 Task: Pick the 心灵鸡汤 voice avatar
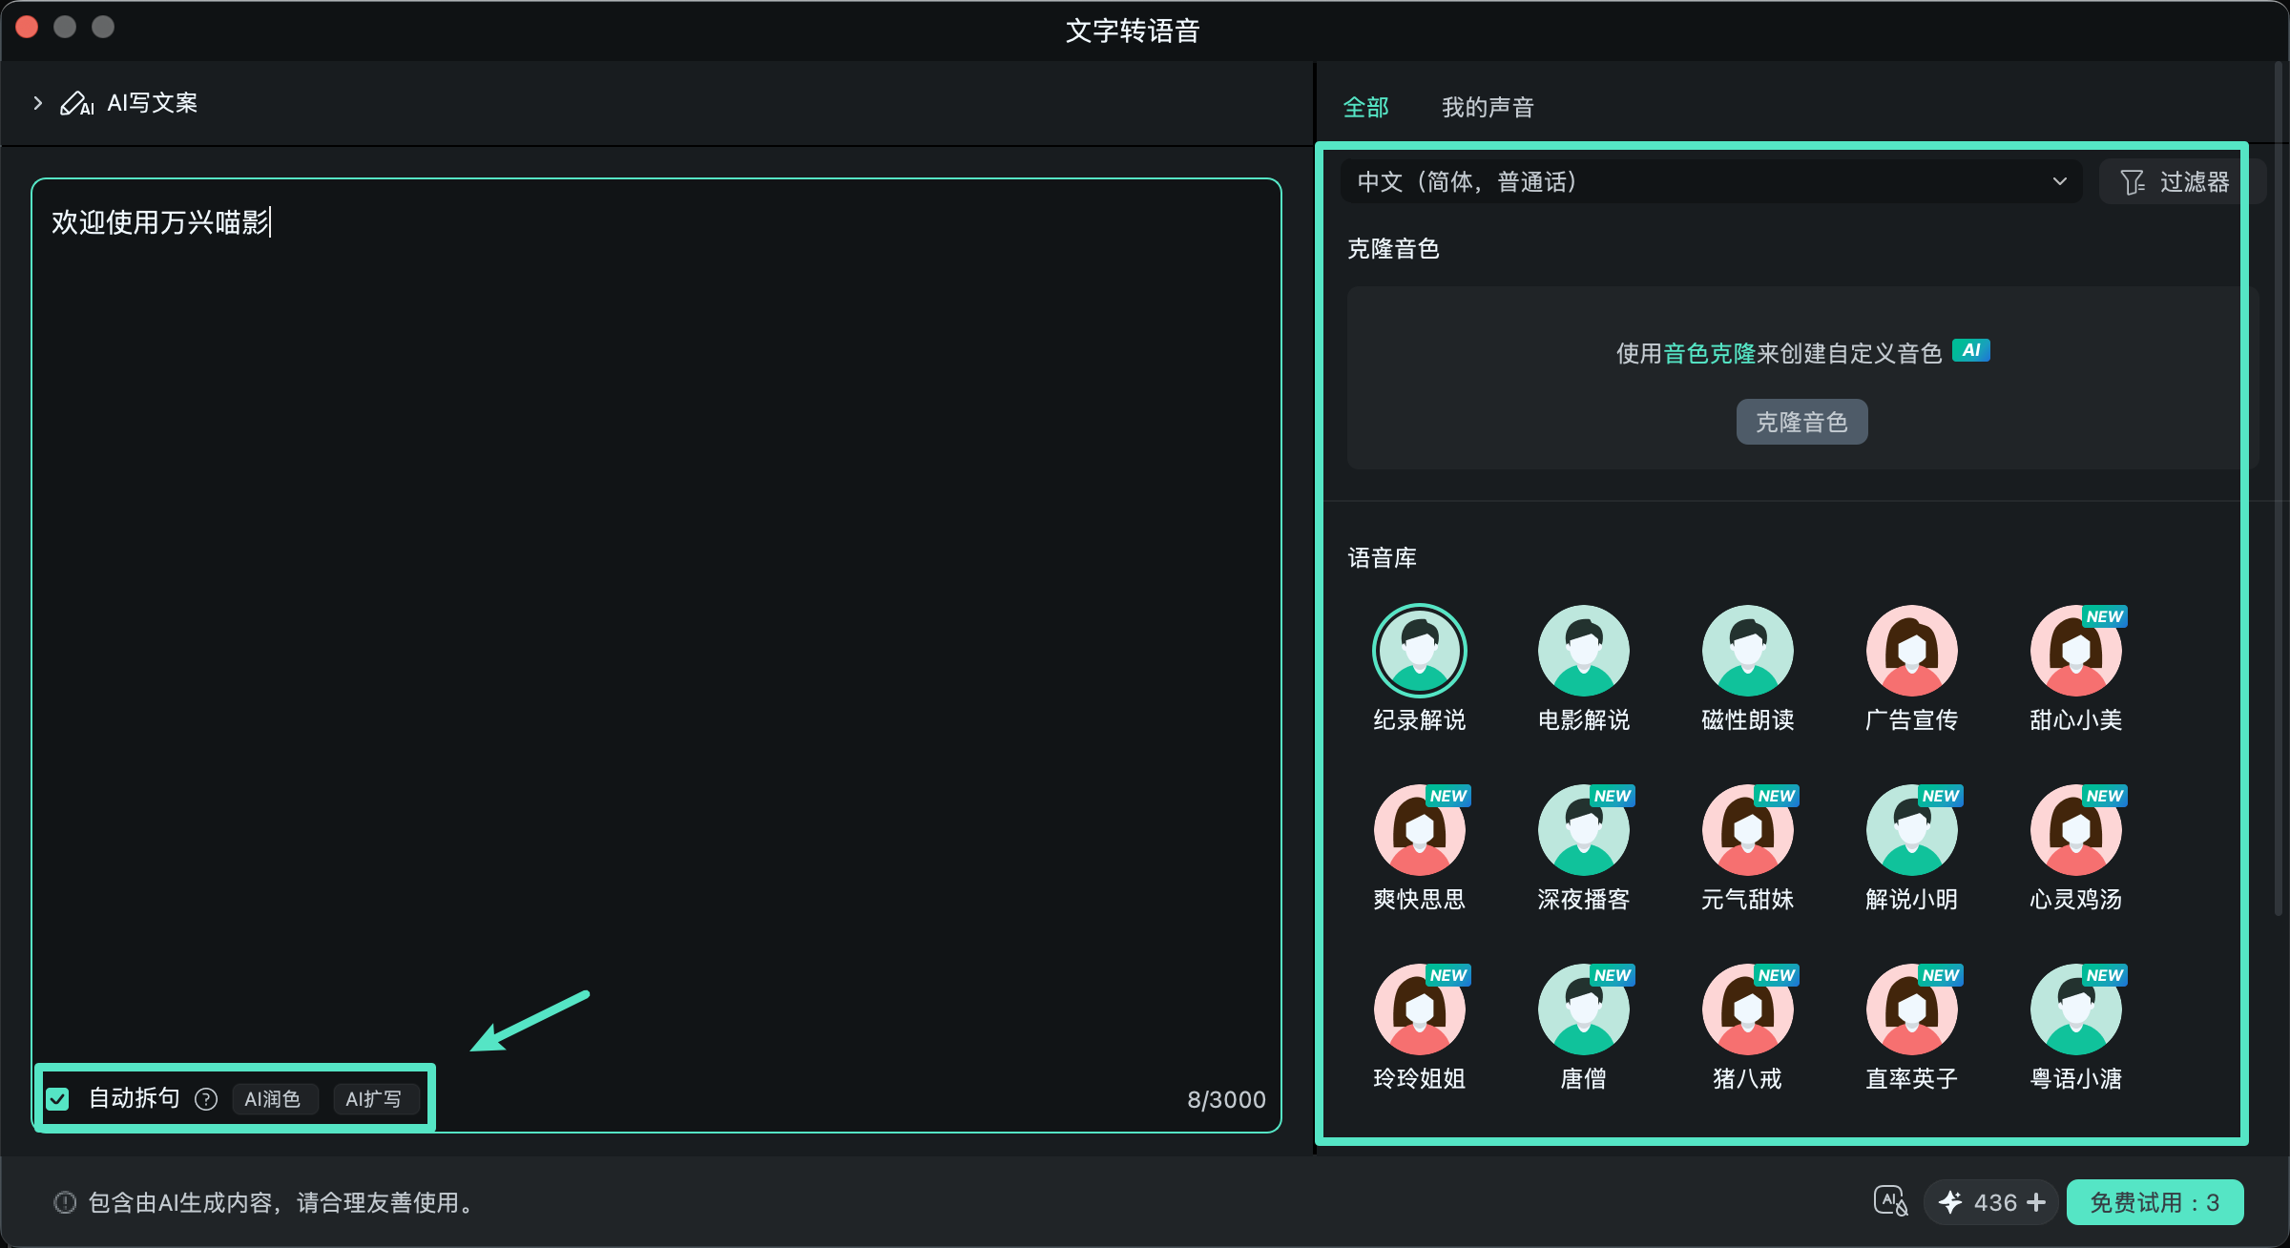click(2076, 830)
